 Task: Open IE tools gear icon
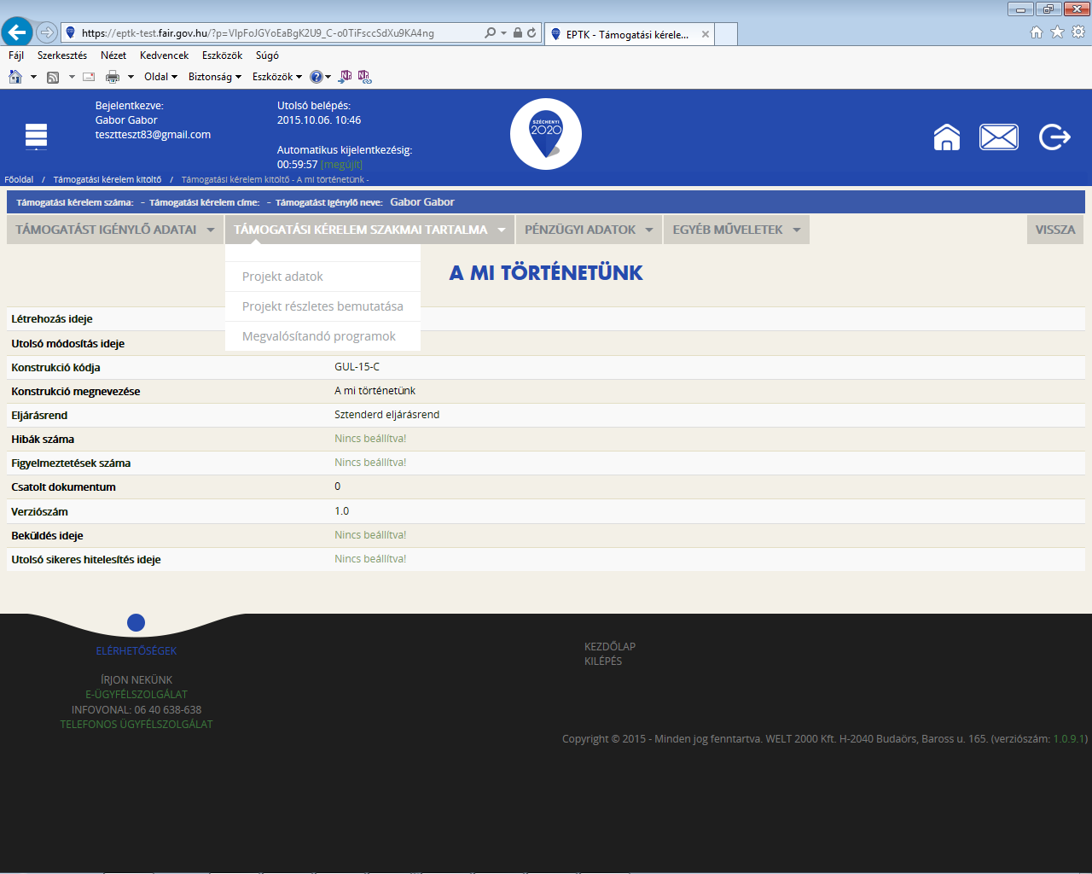tap(1078, 32)
